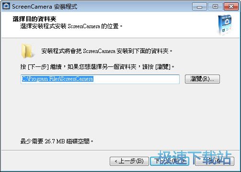Click the heading 選擇目的資料夾
Viewport: 241px width, 172px height.
tap(34, 19)
